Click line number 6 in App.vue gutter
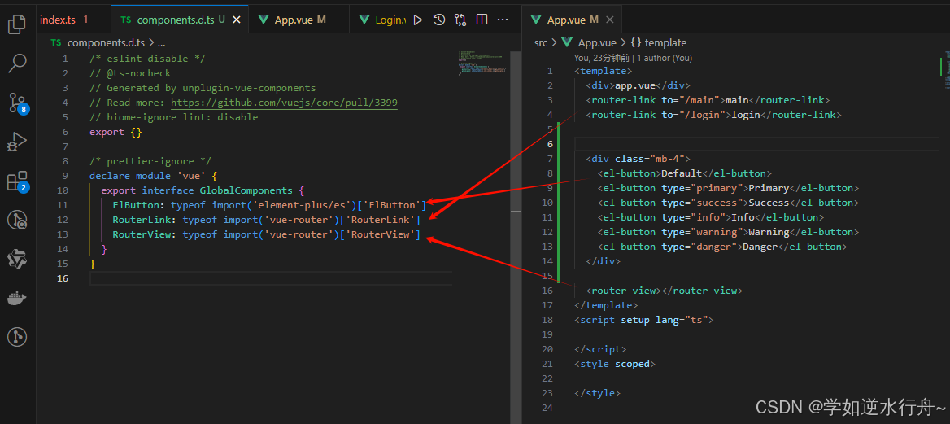The image size is (950, 424). [550, 144]
